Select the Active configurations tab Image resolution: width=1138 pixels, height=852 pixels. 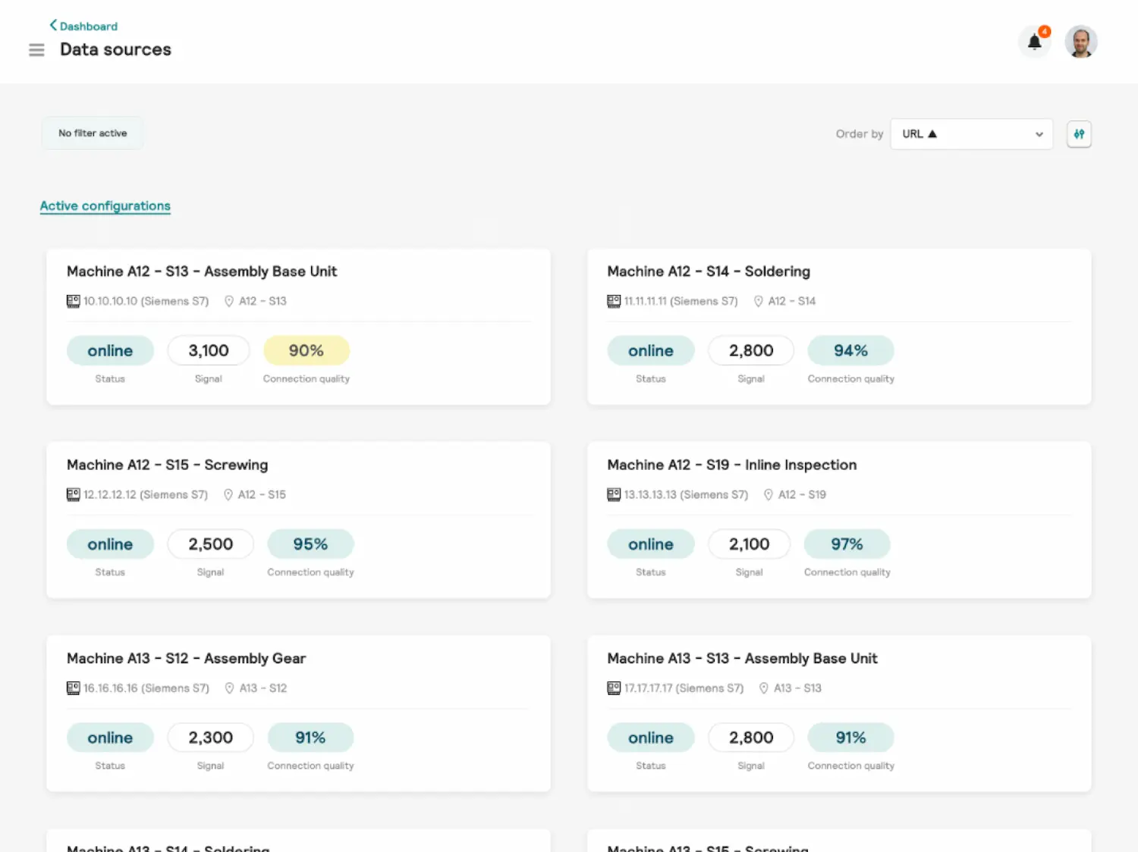click(105, 206)
